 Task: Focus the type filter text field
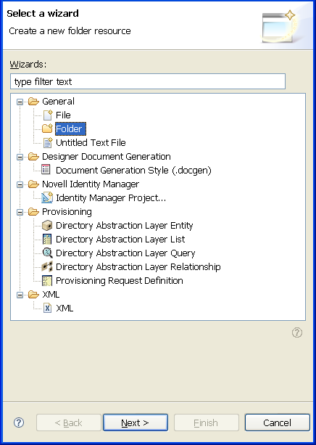tap(148, 81)
